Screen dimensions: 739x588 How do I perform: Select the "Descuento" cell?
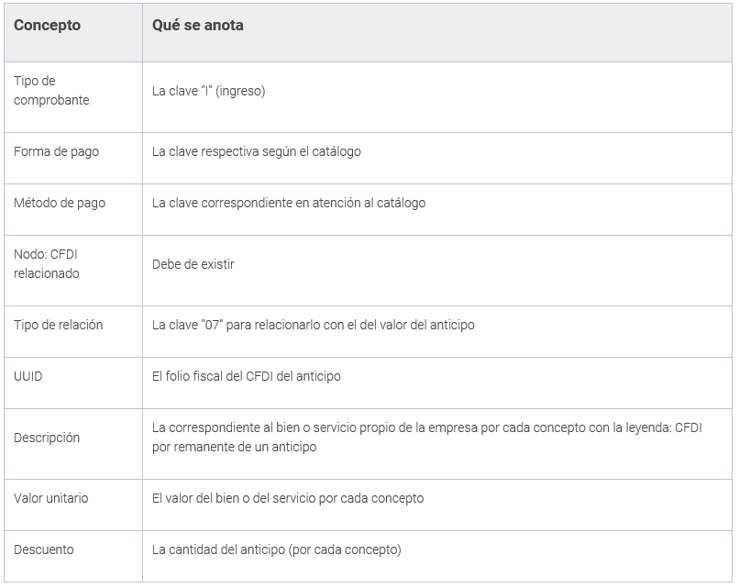tap(44, 549)
